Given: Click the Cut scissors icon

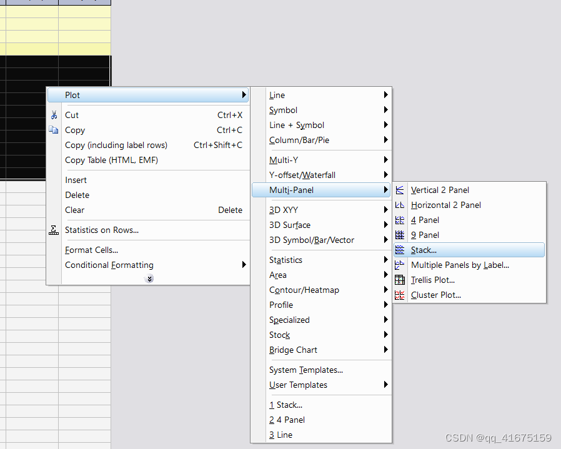Looking at the screenshot, I should (54, 115).
